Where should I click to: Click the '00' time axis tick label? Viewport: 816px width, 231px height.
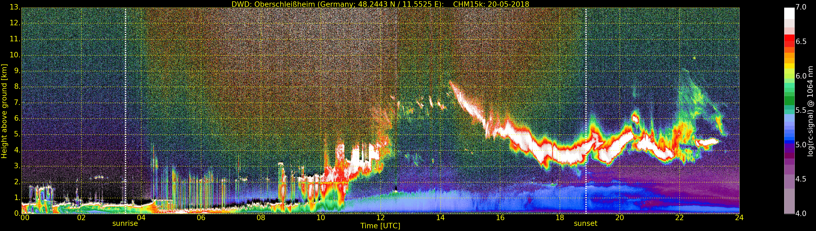(25, 218)
